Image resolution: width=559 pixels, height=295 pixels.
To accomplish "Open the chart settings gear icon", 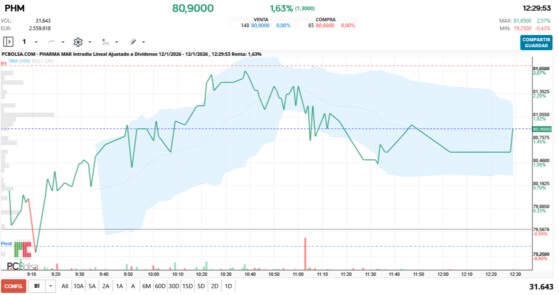I will tap(79, 42).
